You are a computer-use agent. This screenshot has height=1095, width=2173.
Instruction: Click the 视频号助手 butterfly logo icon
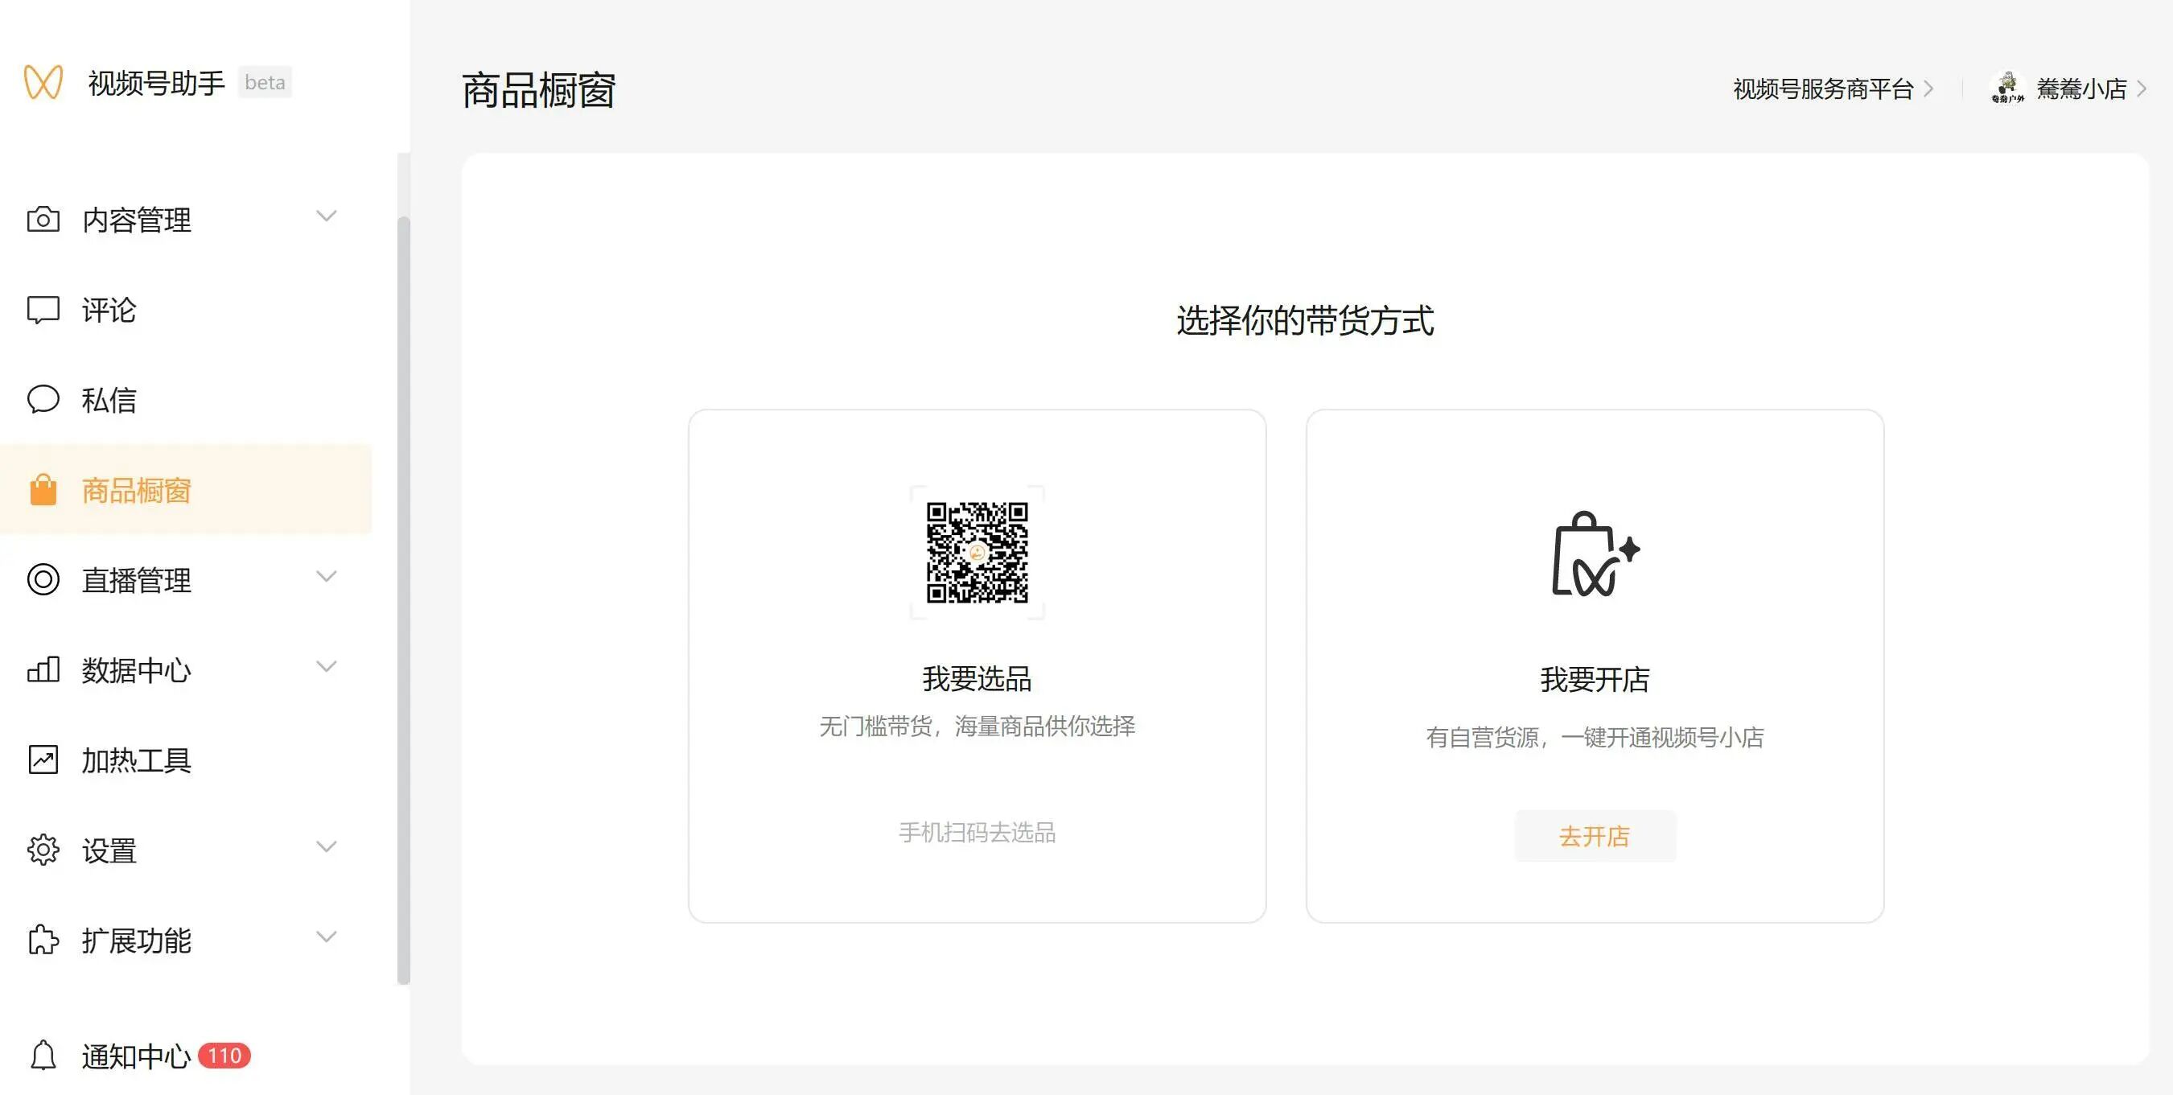point(43,83)
